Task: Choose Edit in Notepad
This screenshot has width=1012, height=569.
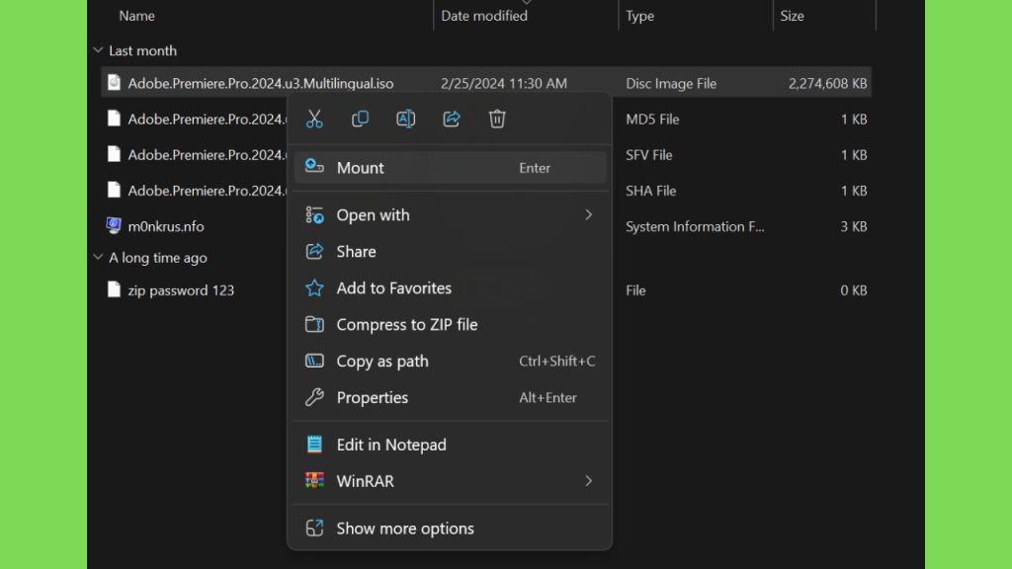Action: 450,445
